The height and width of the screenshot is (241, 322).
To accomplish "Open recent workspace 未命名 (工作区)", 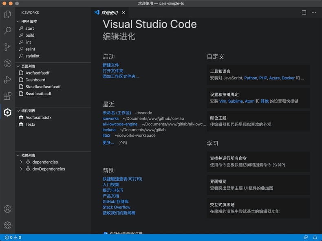I will coord(117,113).
